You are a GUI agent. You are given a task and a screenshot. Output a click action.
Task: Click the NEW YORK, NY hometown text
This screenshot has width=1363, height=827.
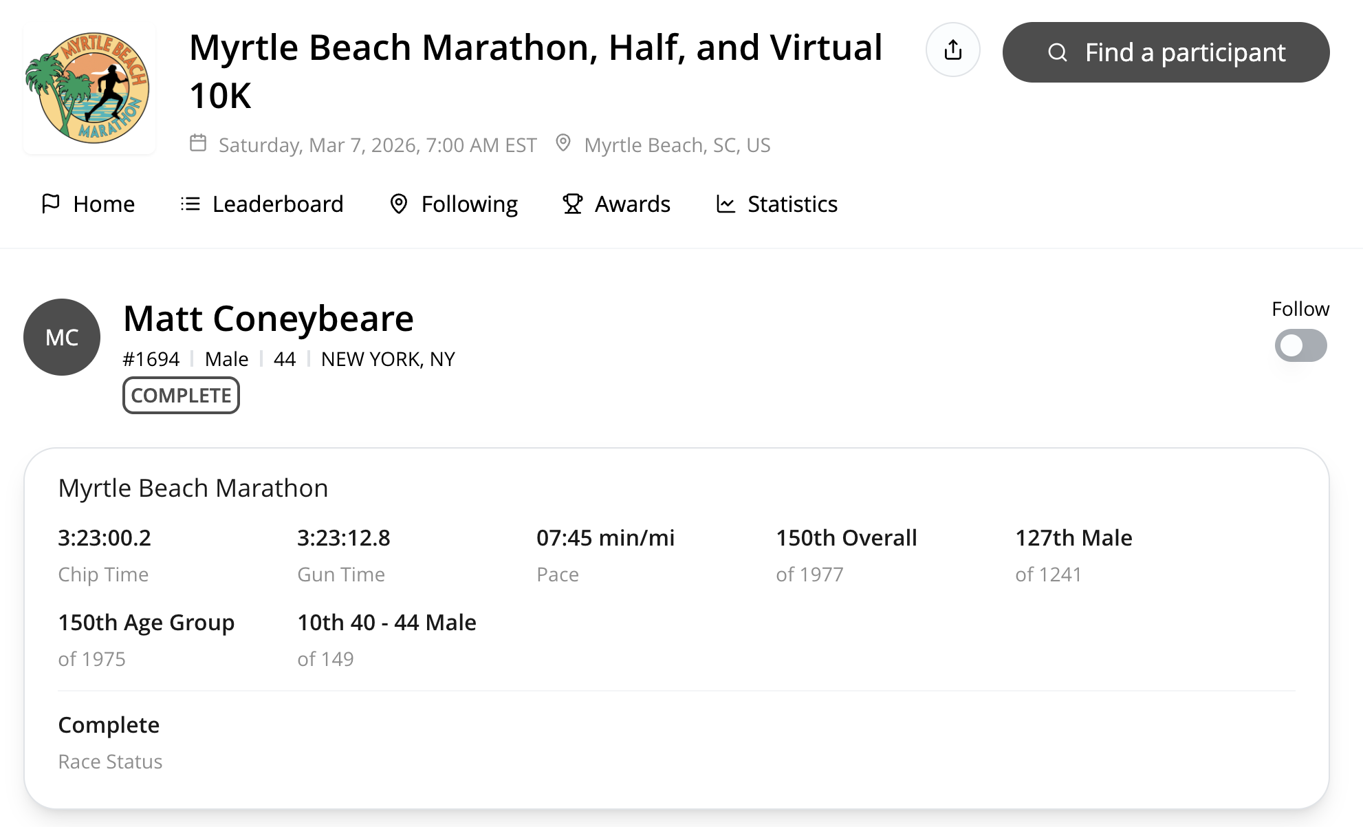tap(388, 359)
